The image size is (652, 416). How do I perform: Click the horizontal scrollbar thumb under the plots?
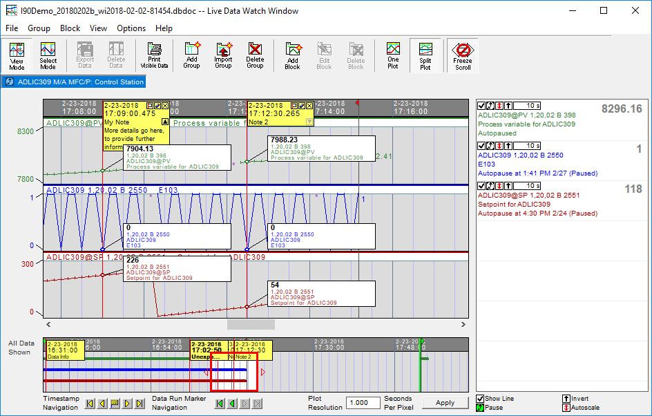click(x=251, y=324)
